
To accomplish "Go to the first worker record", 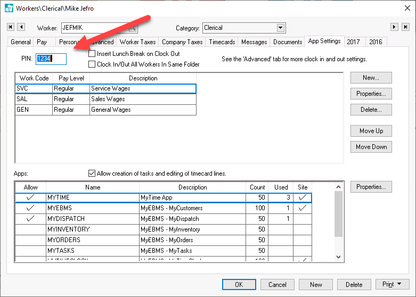I will pyautogui.click(x=11, y=27).
